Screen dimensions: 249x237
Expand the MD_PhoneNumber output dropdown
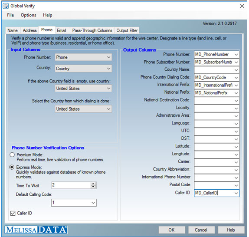click(236, 55)
